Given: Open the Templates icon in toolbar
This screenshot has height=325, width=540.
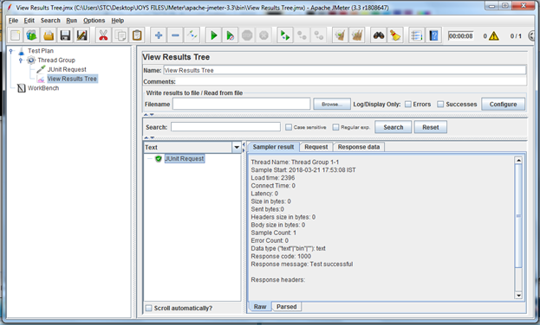Looking at the screenshot, I should [32, 35].
